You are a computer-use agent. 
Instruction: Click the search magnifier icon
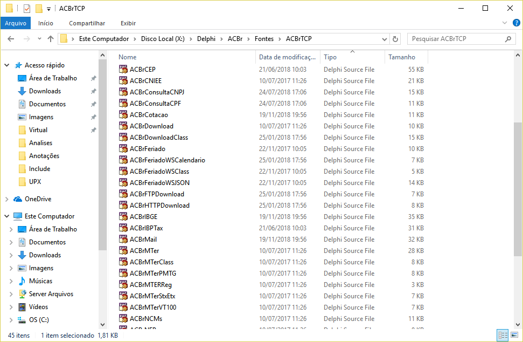pos(508,39)
